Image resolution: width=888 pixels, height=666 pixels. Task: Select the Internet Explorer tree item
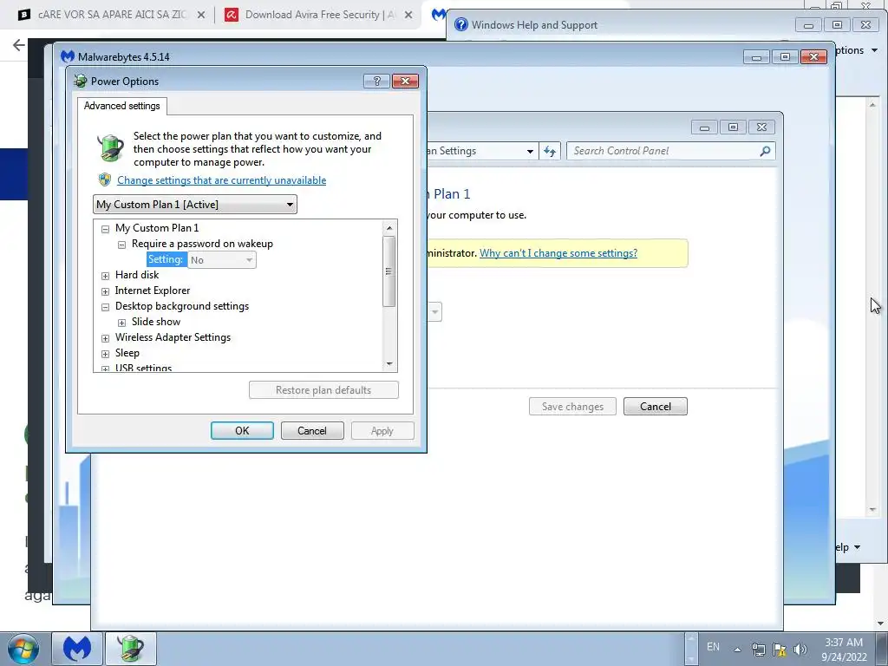pyautogui.click(x=153, y=291)
